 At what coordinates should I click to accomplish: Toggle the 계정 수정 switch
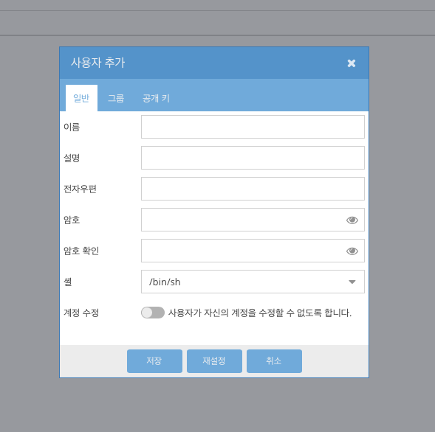pyautogui.click(x=153, y=313)
